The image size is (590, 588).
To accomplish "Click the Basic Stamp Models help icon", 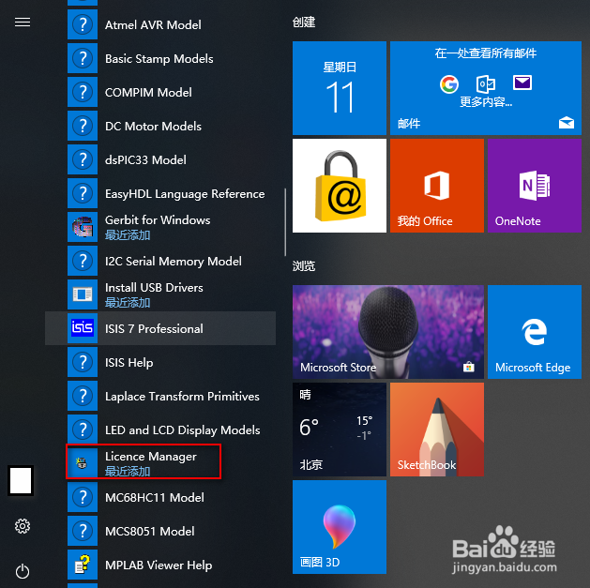I will (83, 58).
